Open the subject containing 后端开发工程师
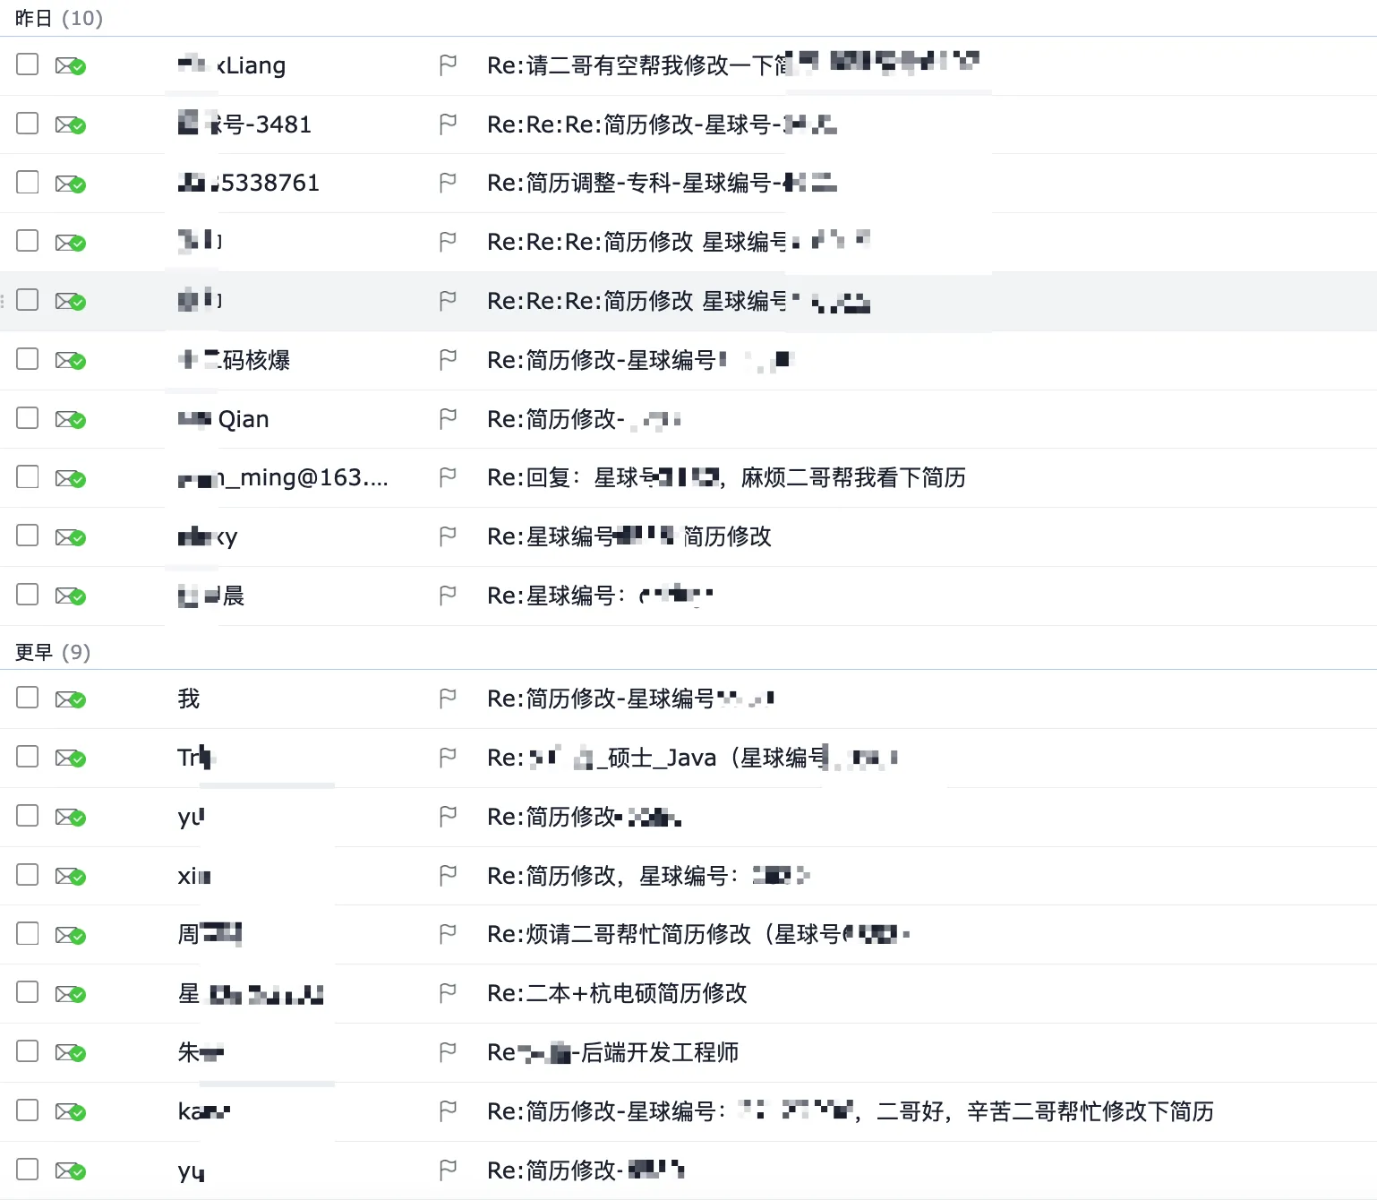1377x1200 pixels. pyautogui.click(x=612, y=1052)
